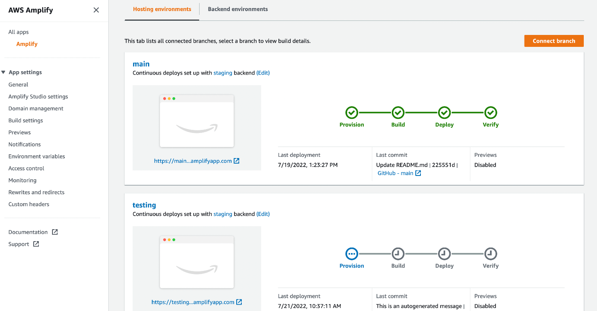Click the main branch preview thumbnail
This screenshot has width=597, height=311.
[x=197, y=121]
